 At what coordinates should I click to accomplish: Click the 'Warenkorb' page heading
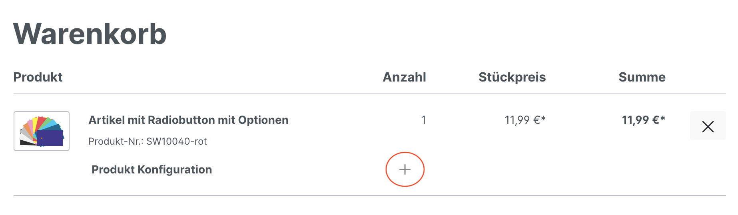point(90,34)
